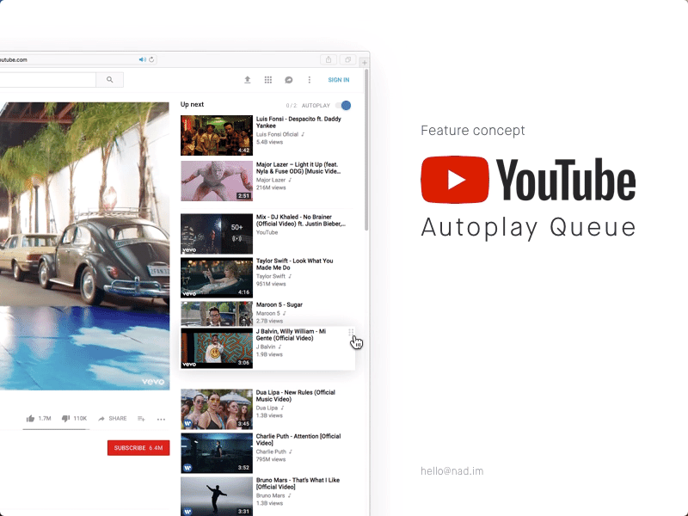Image resolution: width=688 pixels, height=516 pixels.
Task: Open the Major Lazer Light It Up thumbnail
Action: pyautogui.click(x=217, y=181)
